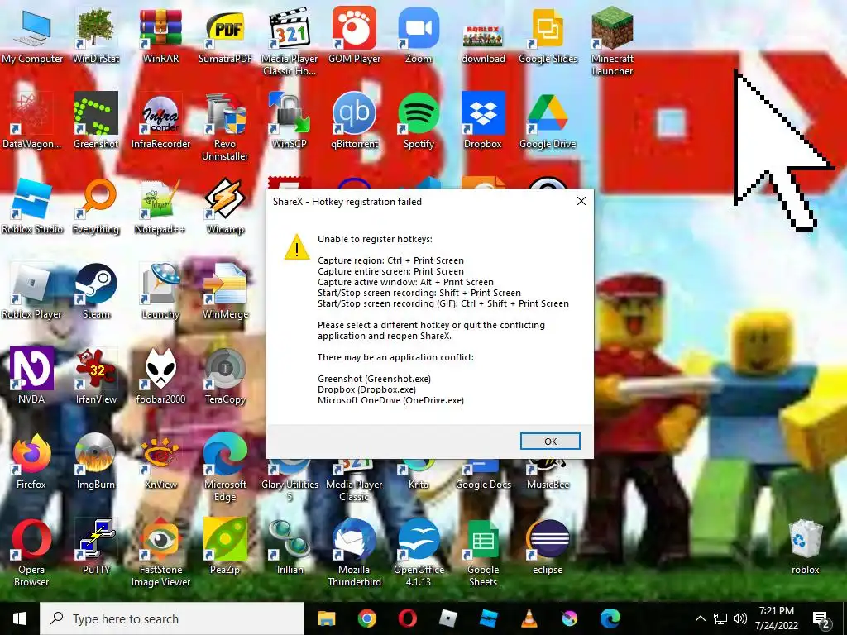847x635 pixels.
Task: Select the Media Player Classic Home Cinema icon
Action: pyautogui.click(x=289, y=41)
